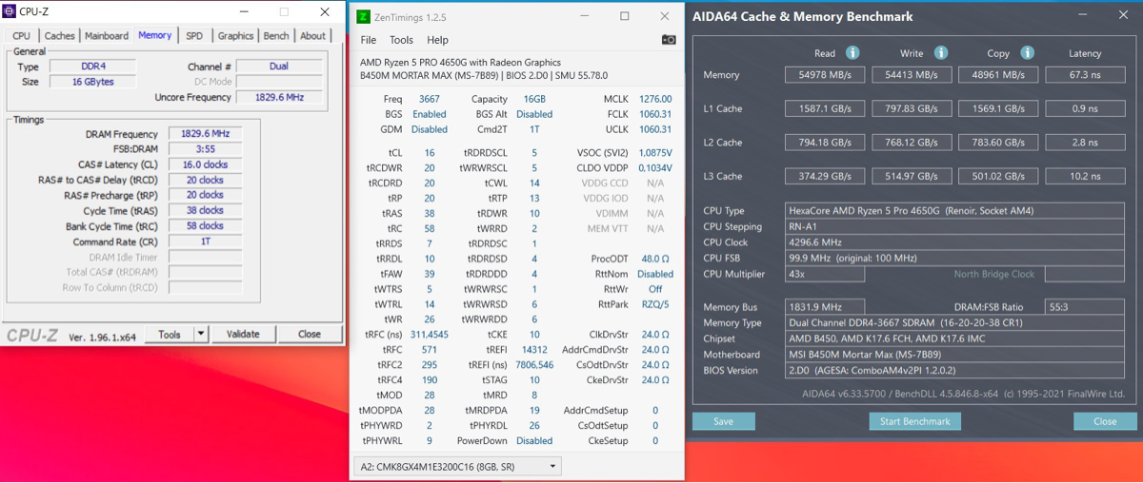Click the Memory Type DDR4-3667 field in AIDA64
The height and width of the screenshot is (483, 1143).
955,323
